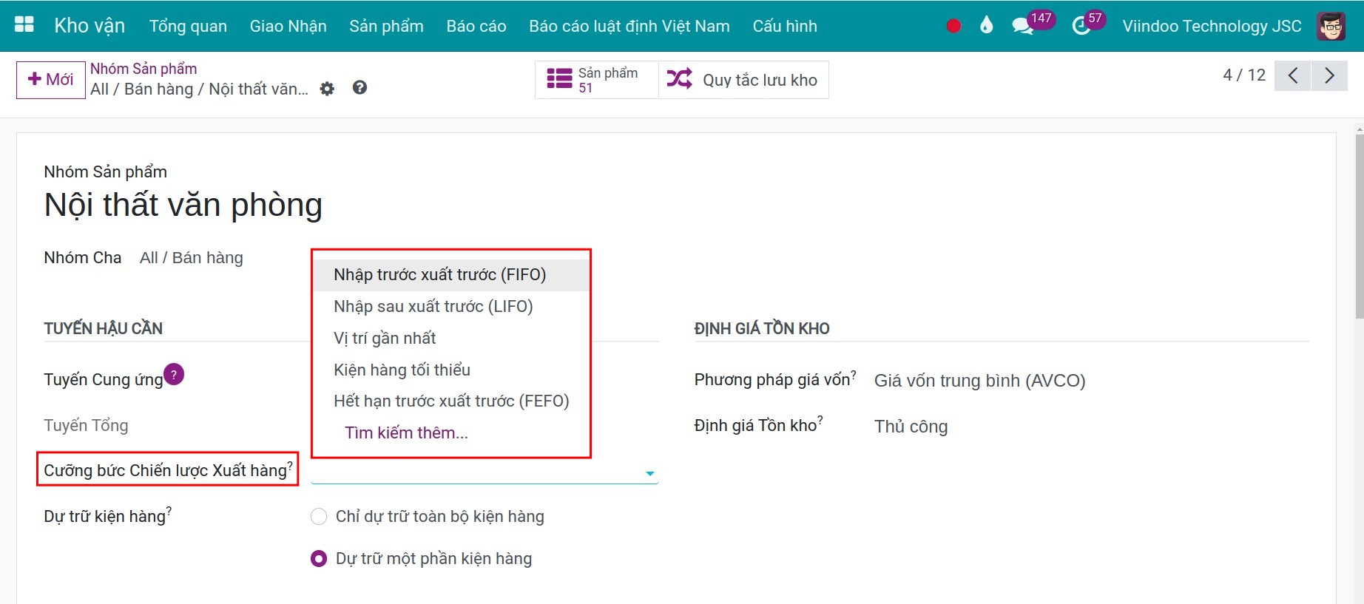Click the red recording status dot
Screen dimensions: 1364x604
tap(953, 26)
